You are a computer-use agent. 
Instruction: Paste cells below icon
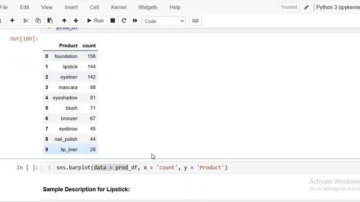pos(50,21)
